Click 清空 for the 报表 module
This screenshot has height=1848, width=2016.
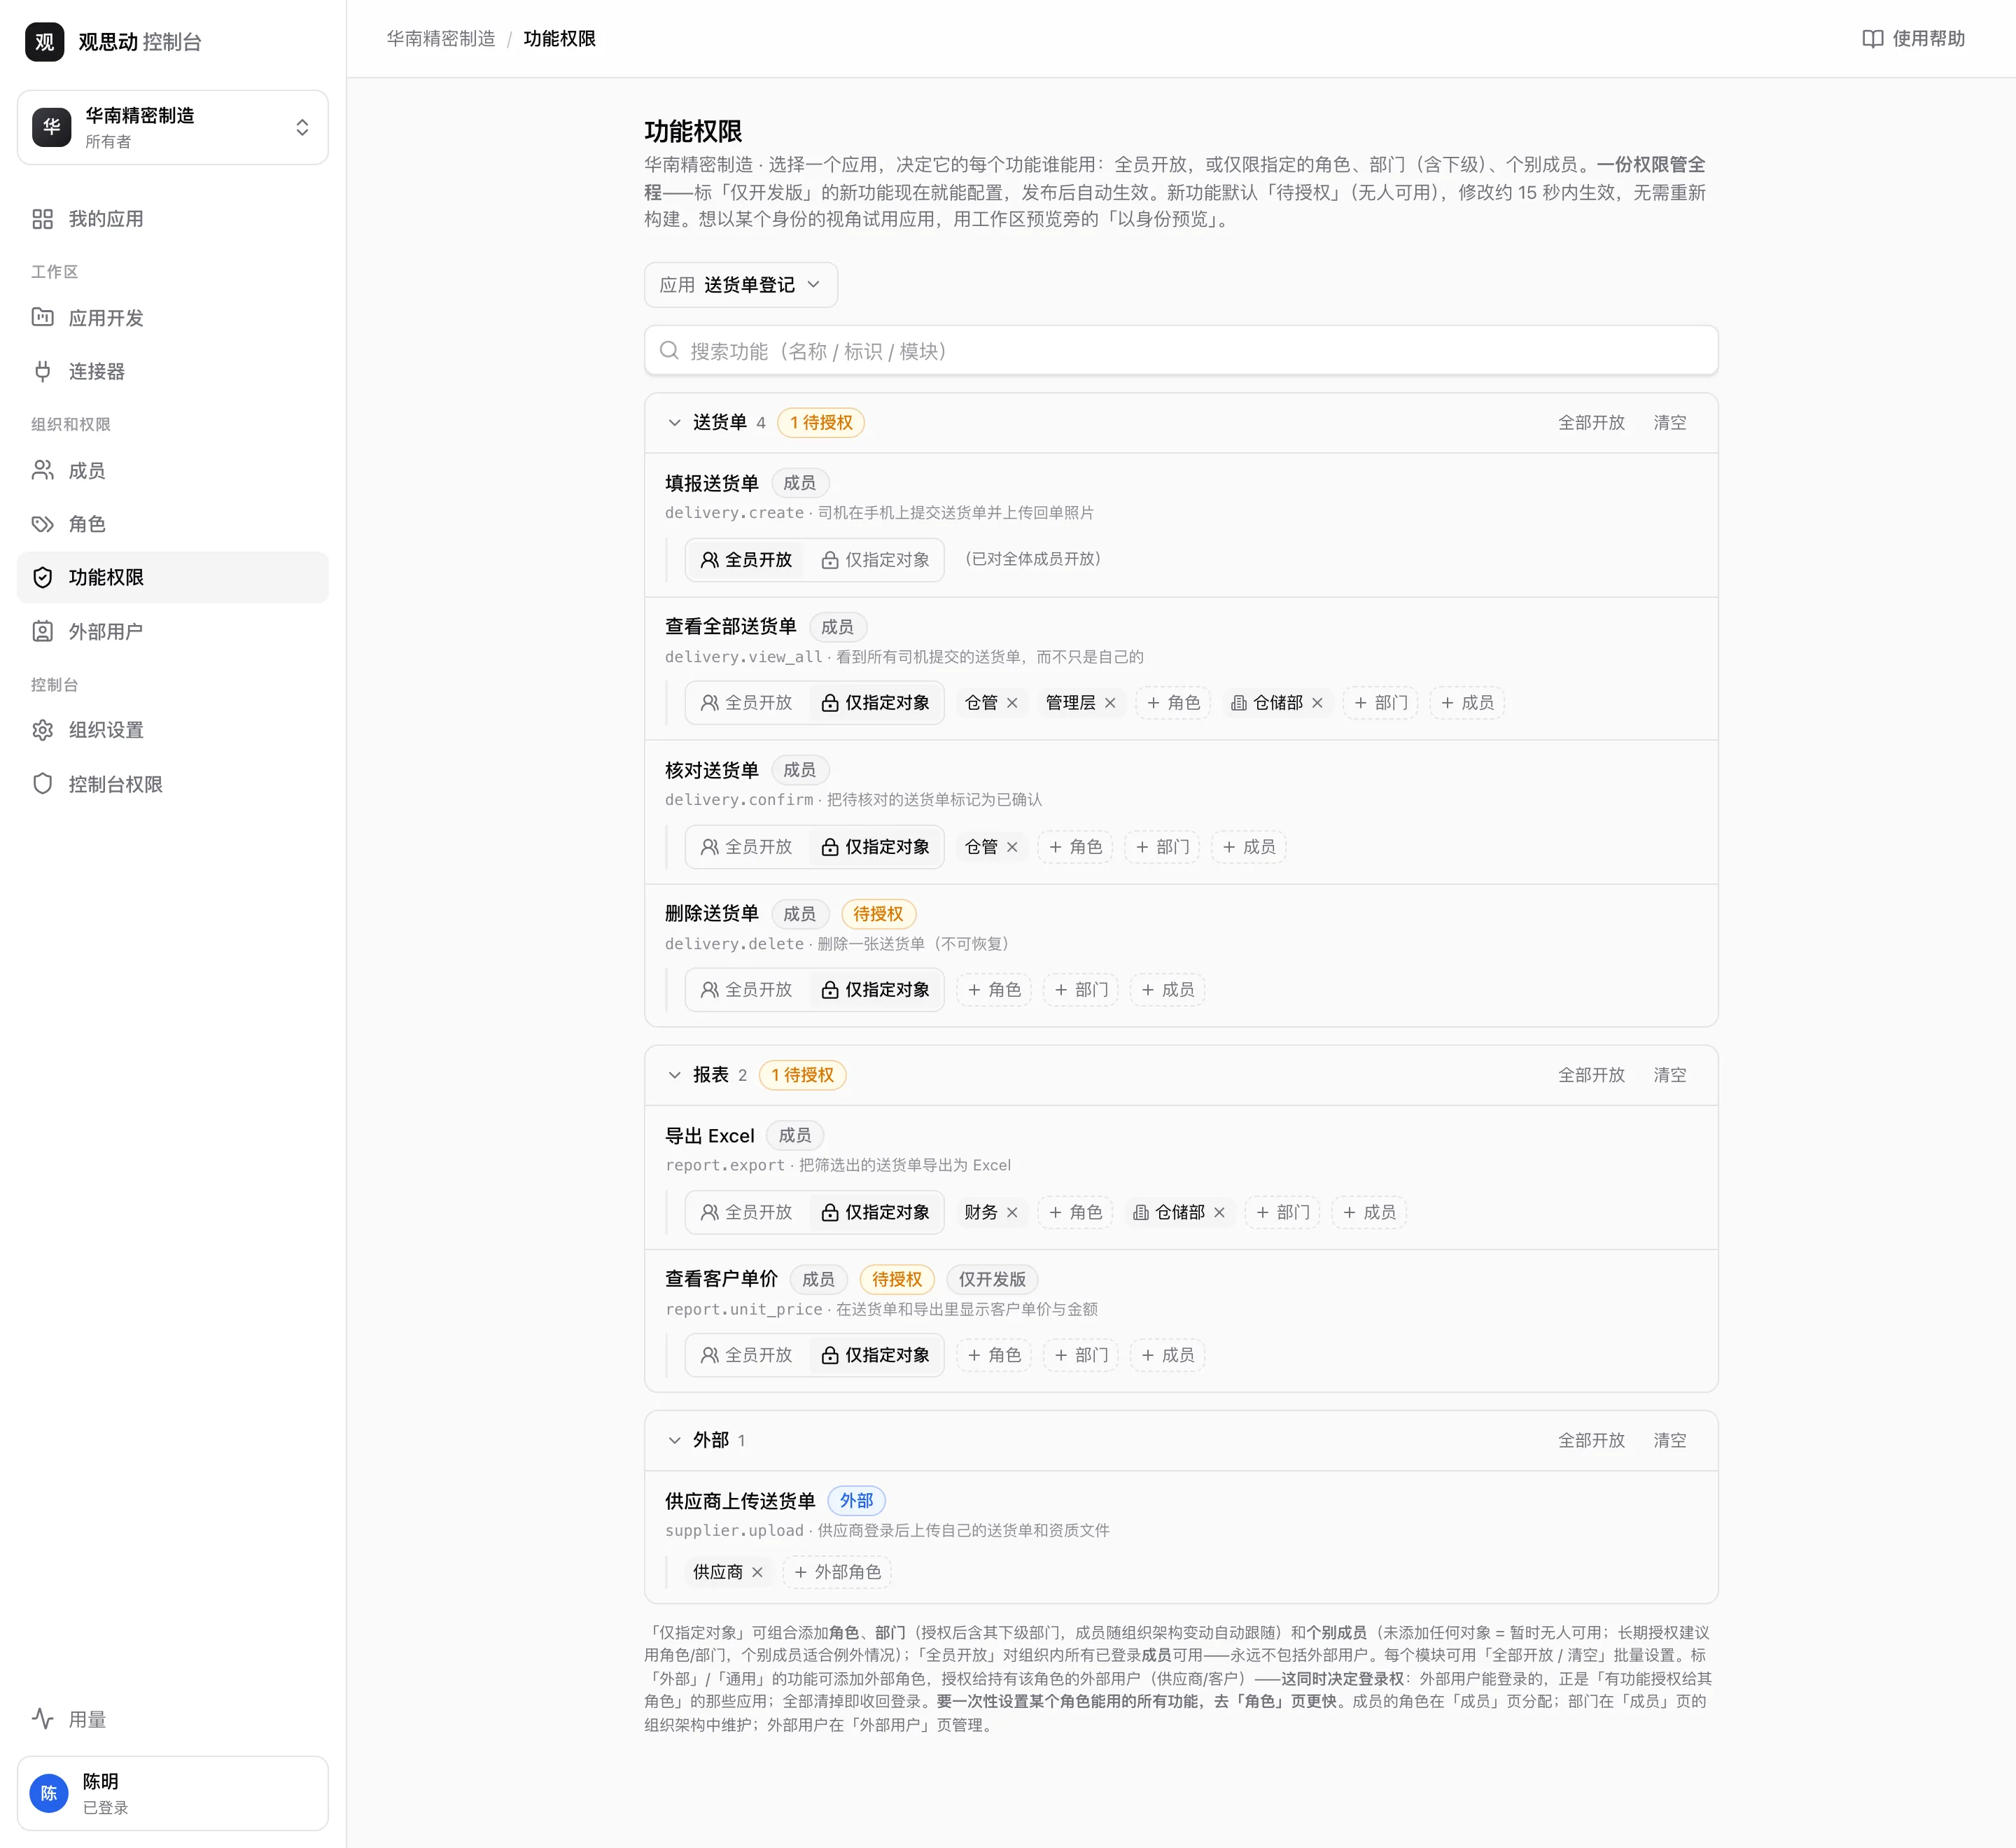pyautogui.click(x=1669, y=1075)
